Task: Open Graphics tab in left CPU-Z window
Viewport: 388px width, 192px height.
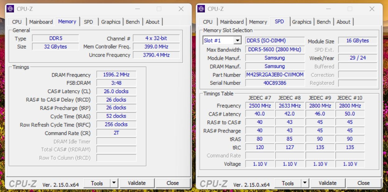Action: tap(111, 22)
